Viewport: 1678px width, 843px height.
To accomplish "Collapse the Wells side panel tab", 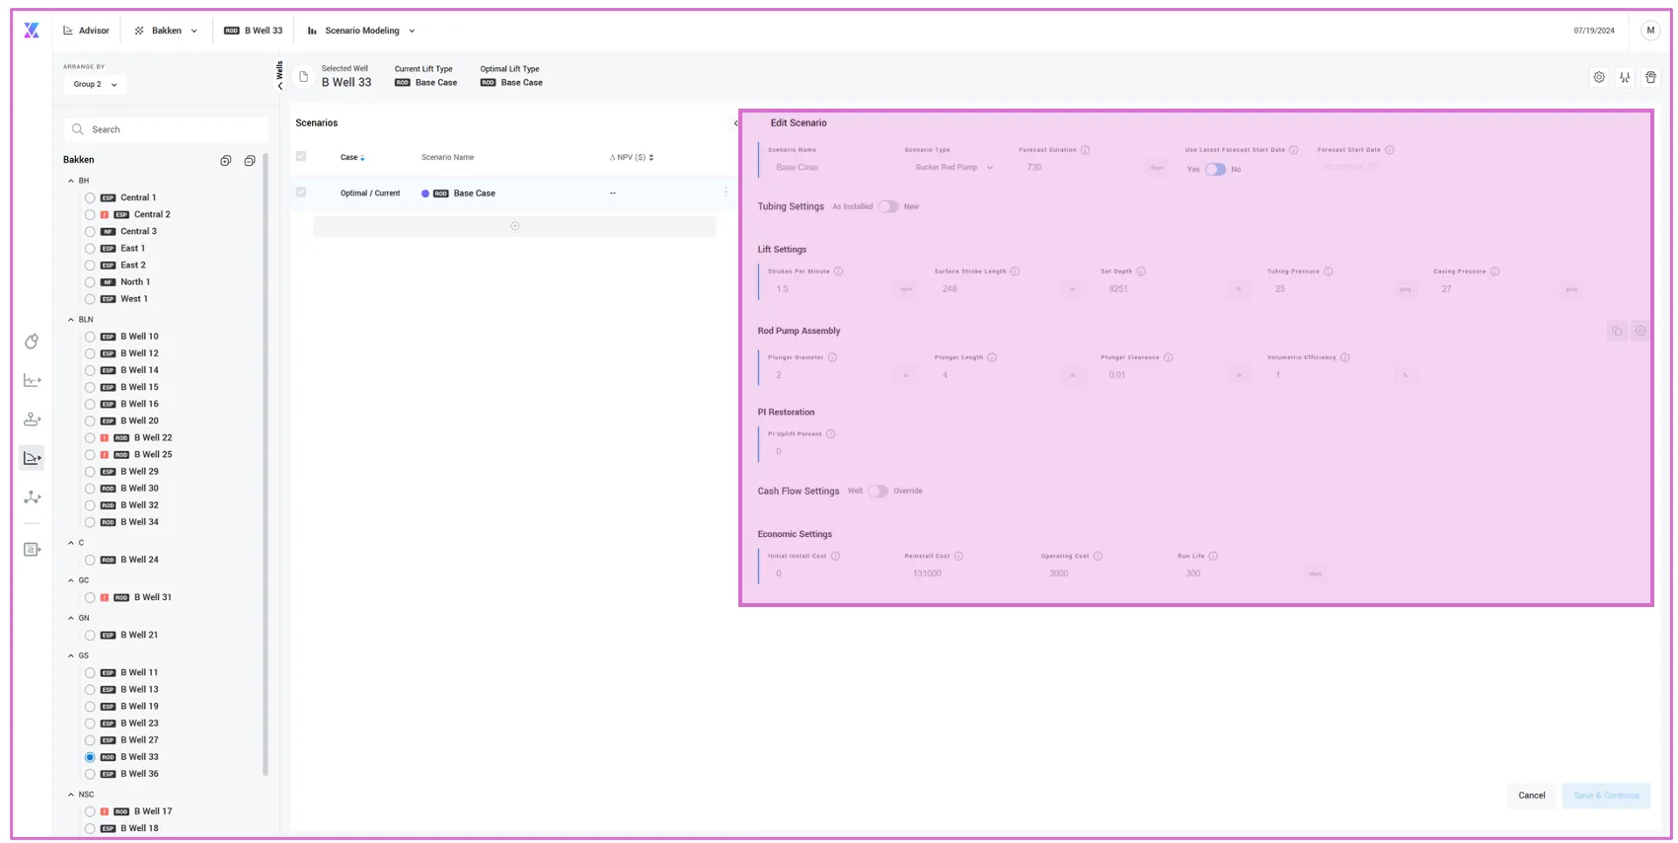I will (x=279, y=76).
